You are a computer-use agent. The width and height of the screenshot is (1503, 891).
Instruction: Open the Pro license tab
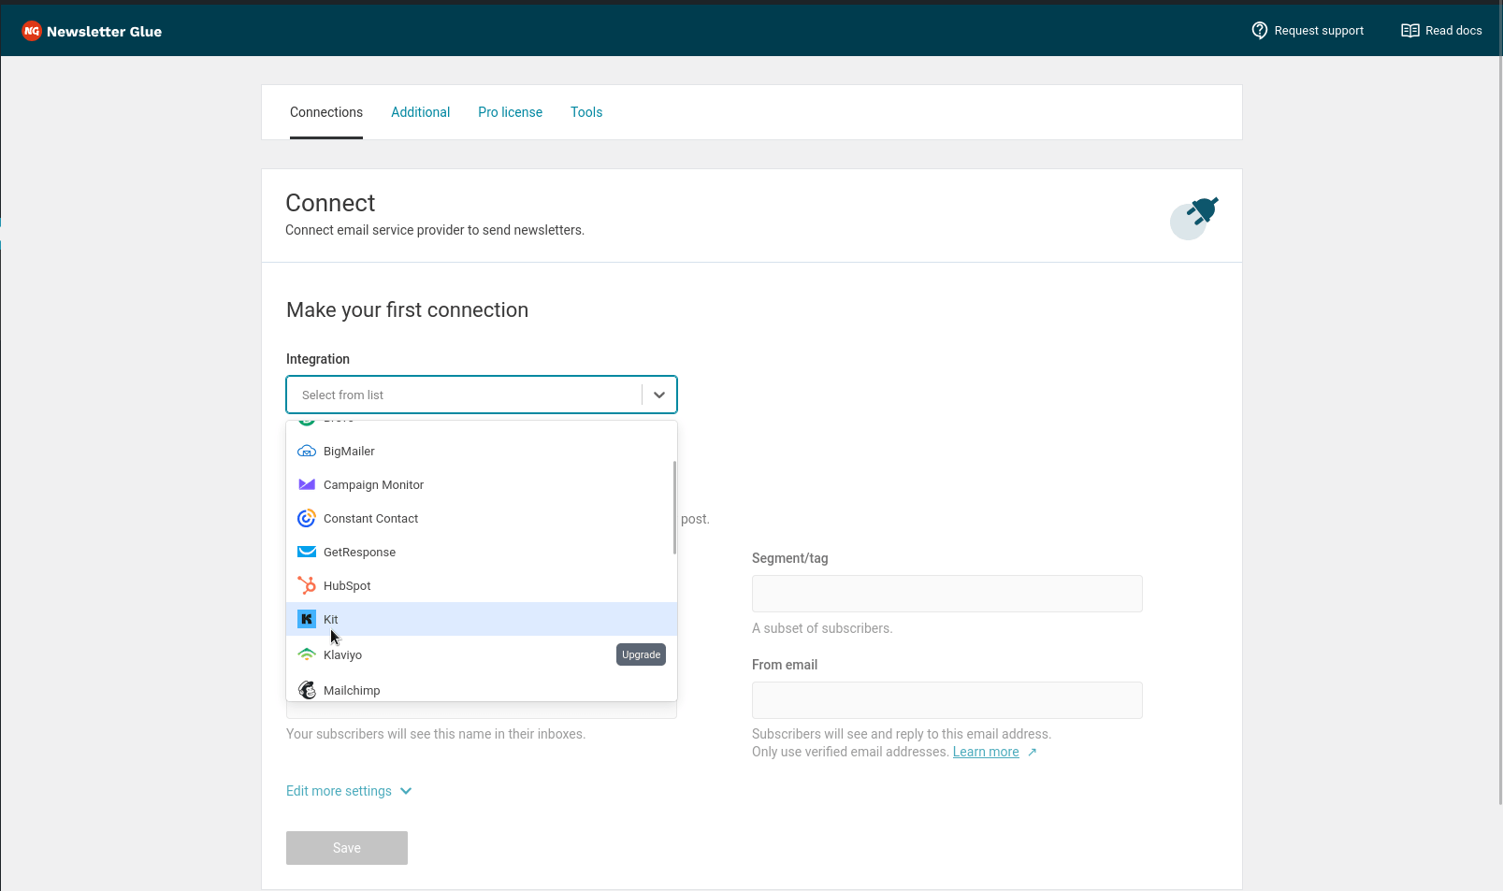click(510, 112)
